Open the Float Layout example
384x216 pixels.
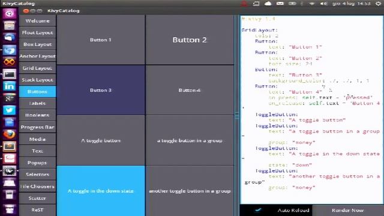click(x=37, y=32)
